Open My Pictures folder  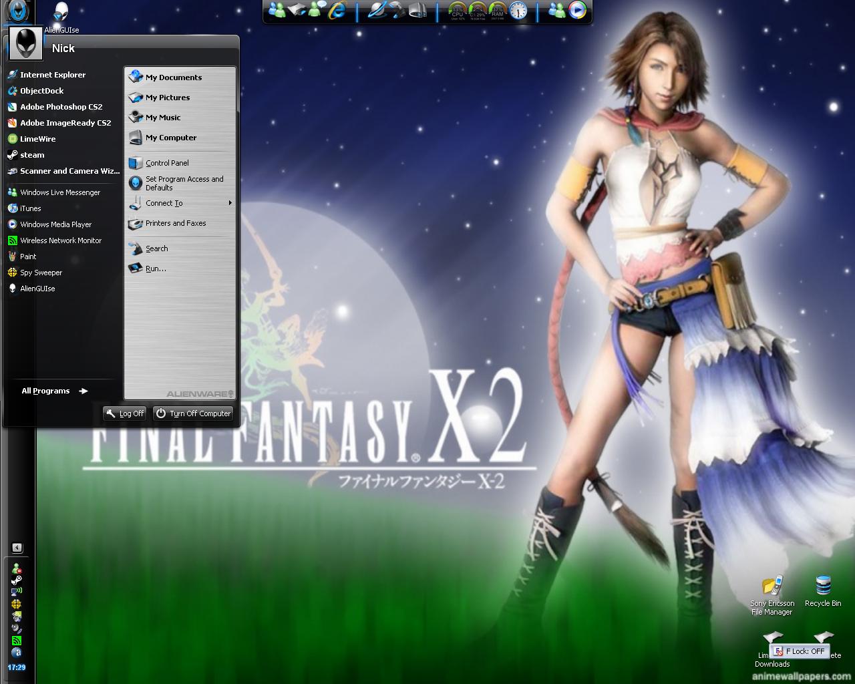click(x=180, y=98)
